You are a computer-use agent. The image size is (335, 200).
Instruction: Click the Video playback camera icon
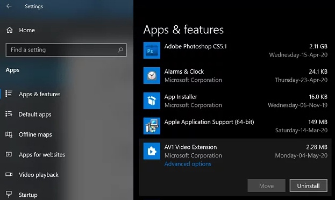click(9, 174)
